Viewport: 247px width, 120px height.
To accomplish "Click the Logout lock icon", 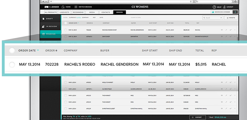I will click(225, 7).
